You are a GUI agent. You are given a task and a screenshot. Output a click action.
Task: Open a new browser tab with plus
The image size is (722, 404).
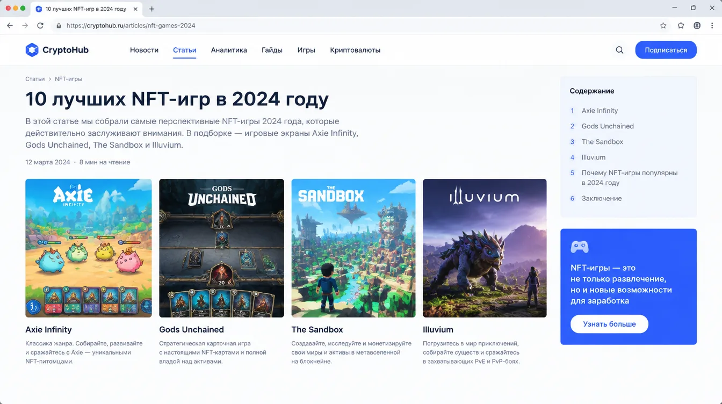(x=152, y=9)
